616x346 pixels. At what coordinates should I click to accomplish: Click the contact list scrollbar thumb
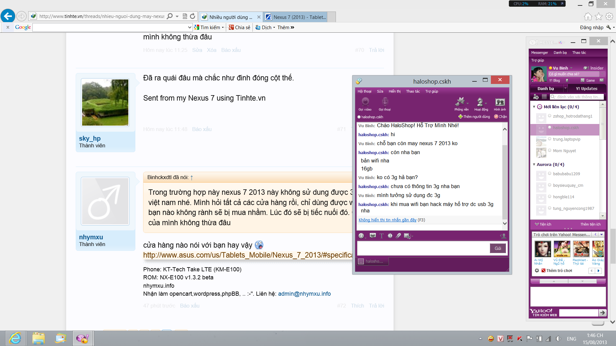click(x=602, y=124)
